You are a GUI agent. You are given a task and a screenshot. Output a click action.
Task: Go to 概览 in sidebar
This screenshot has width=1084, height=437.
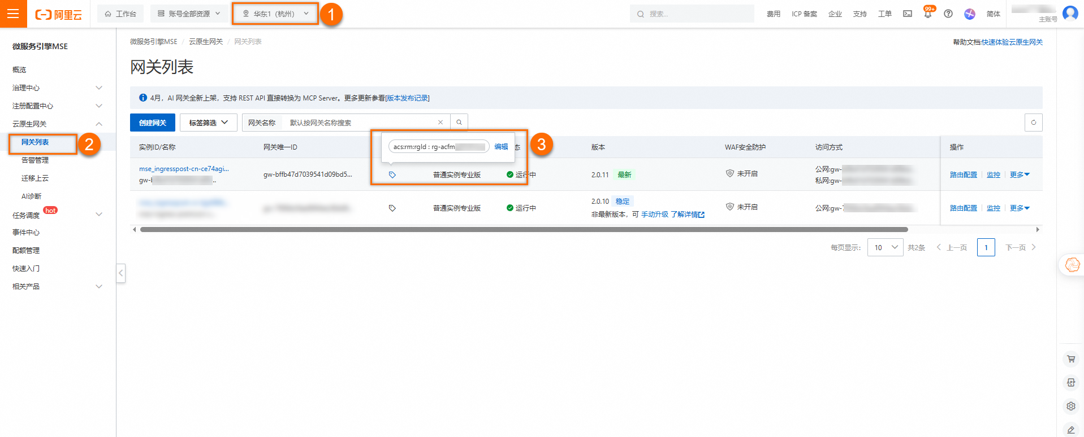(x=19, y=69)
